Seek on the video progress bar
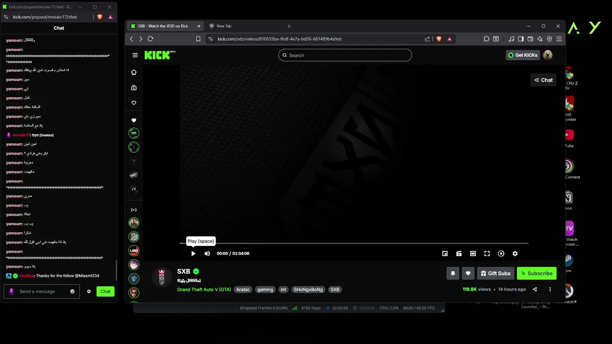The width and height of the screenshot is (612, 344). click(x=354, y=244)
